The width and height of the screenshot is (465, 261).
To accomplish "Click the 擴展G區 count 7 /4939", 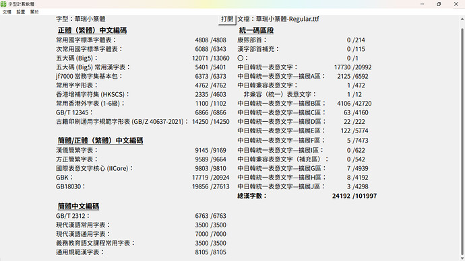I will (x=357, y=168).
